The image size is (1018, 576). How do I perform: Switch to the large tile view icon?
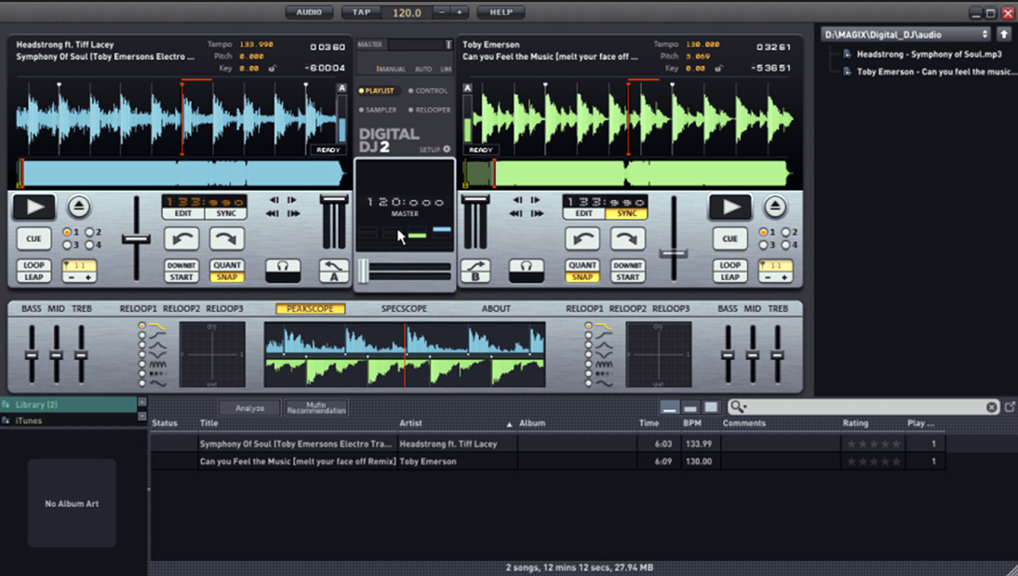coord(712,408)
